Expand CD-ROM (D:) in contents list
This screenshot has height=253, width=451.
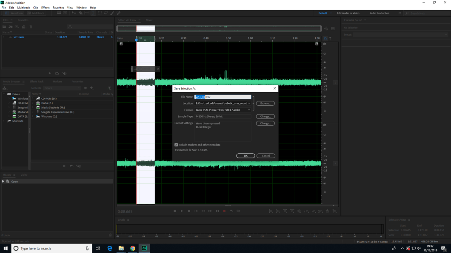[x=33, y=98]
